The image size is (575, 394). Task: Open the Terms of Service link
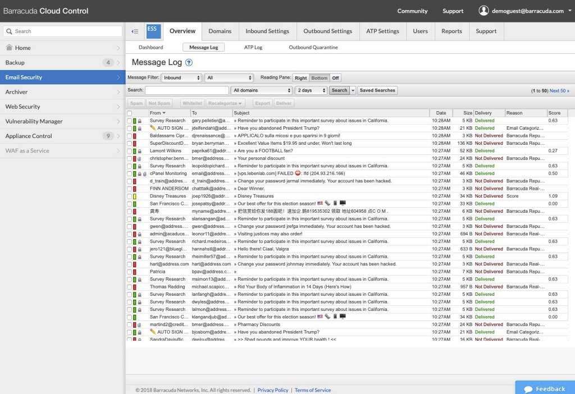313,390
